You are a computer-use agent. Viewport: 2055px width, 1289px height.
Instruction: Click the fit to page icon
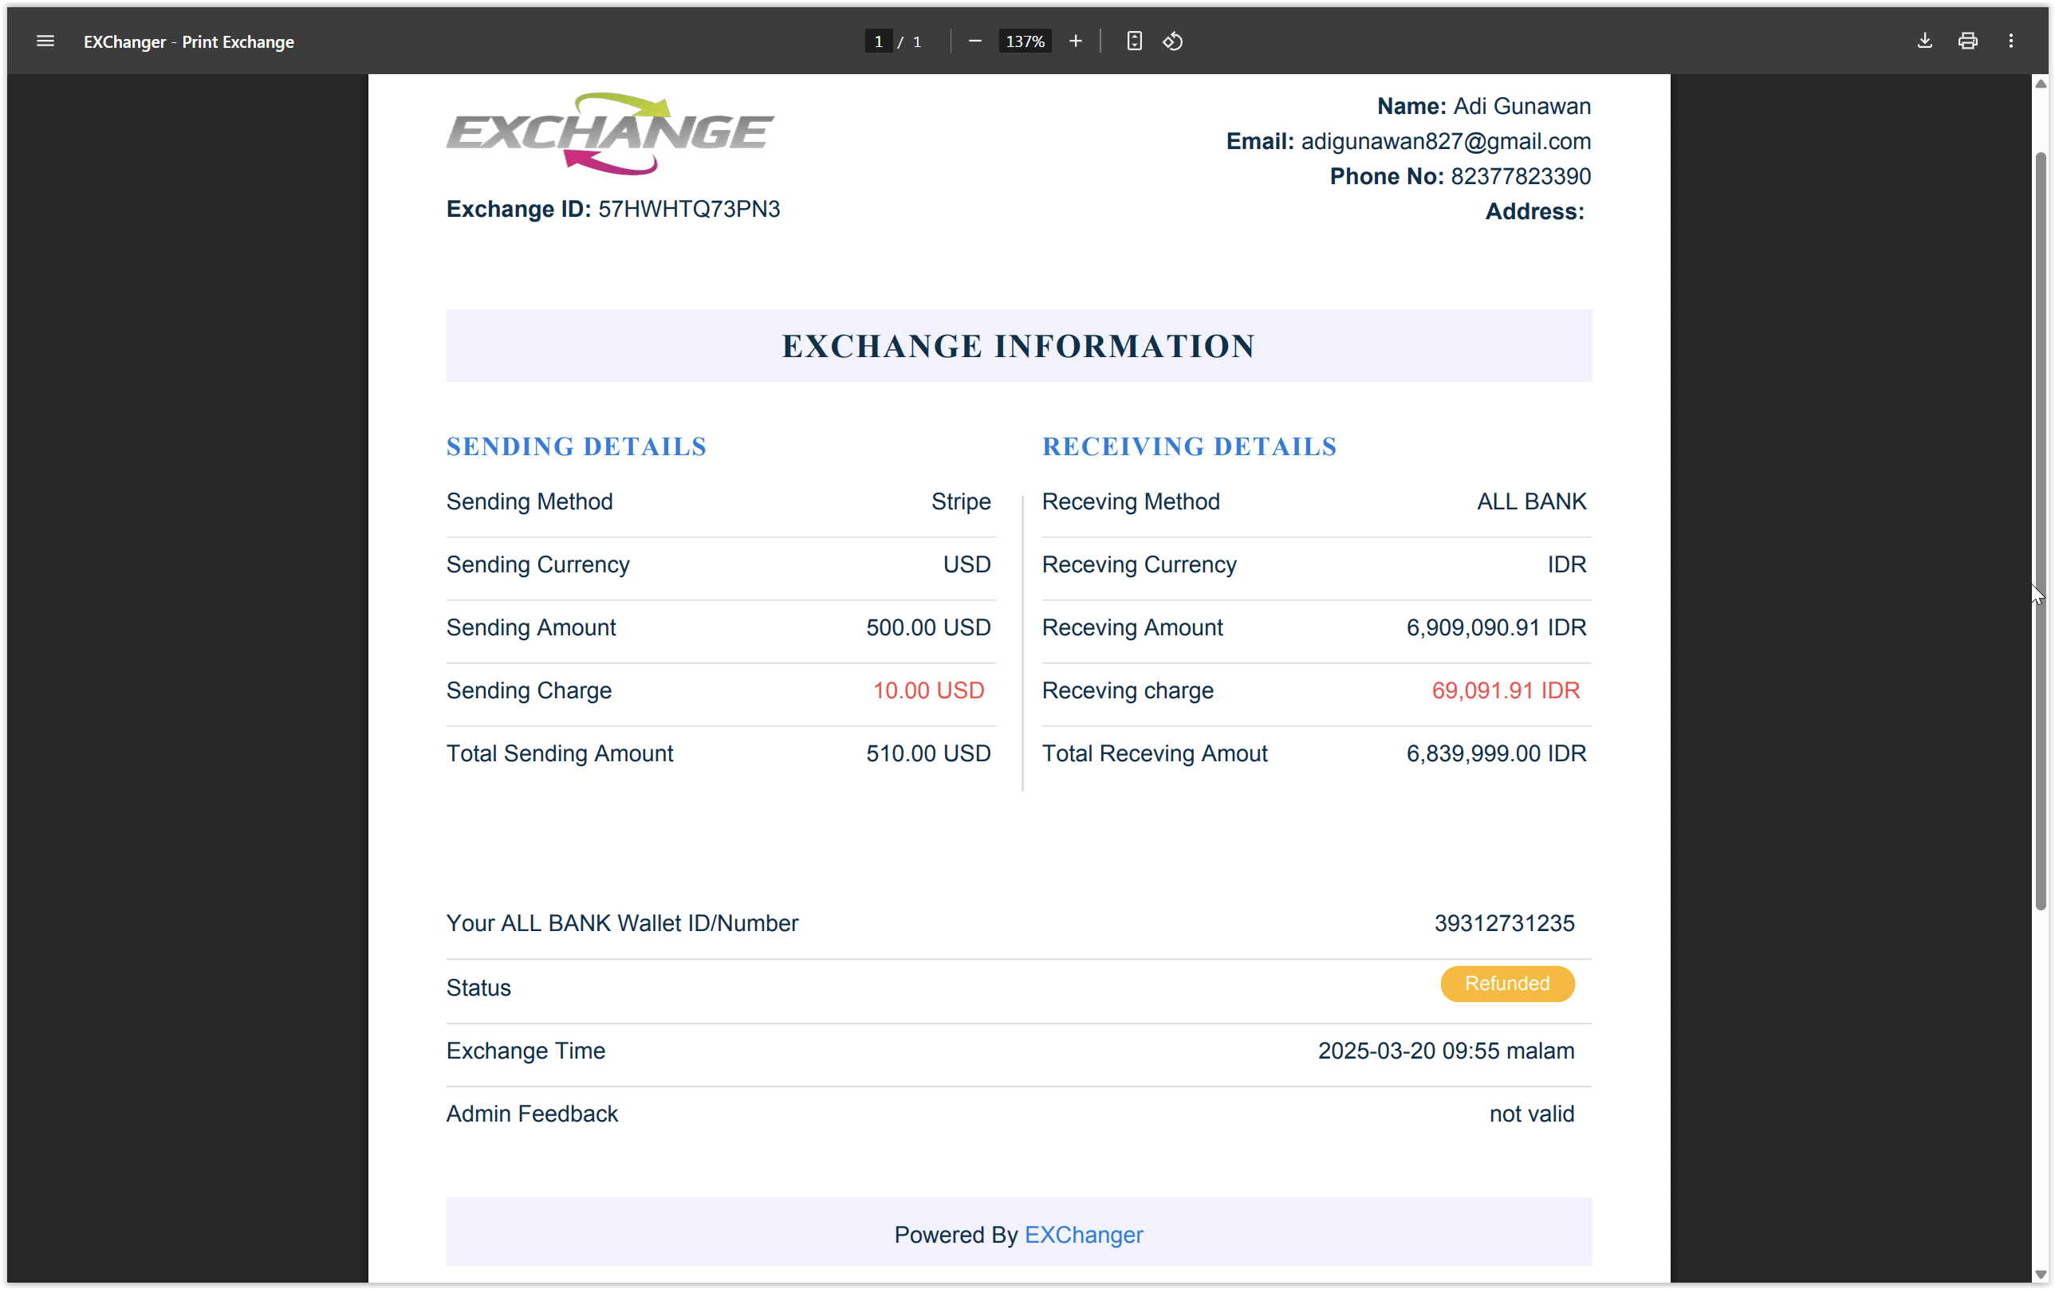click(x=1134, y=41)
